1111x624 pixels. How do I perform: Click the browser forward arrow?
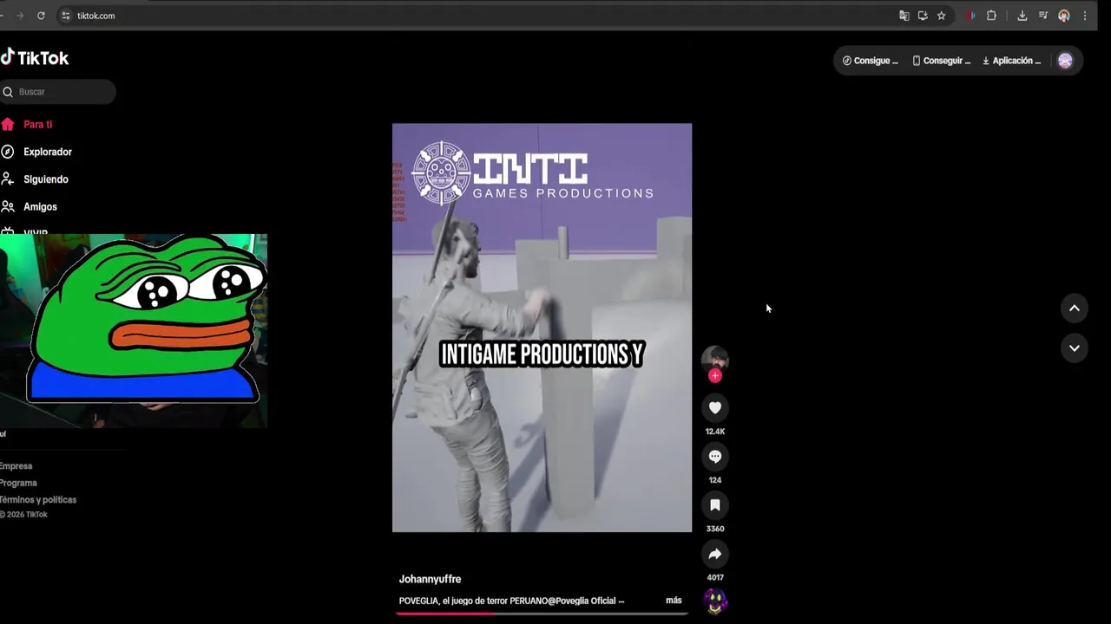[20, 16]
